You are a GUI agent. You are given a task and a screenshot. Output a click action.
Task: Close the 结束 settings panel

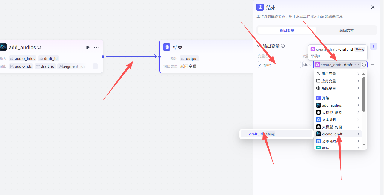pos(373,7)
